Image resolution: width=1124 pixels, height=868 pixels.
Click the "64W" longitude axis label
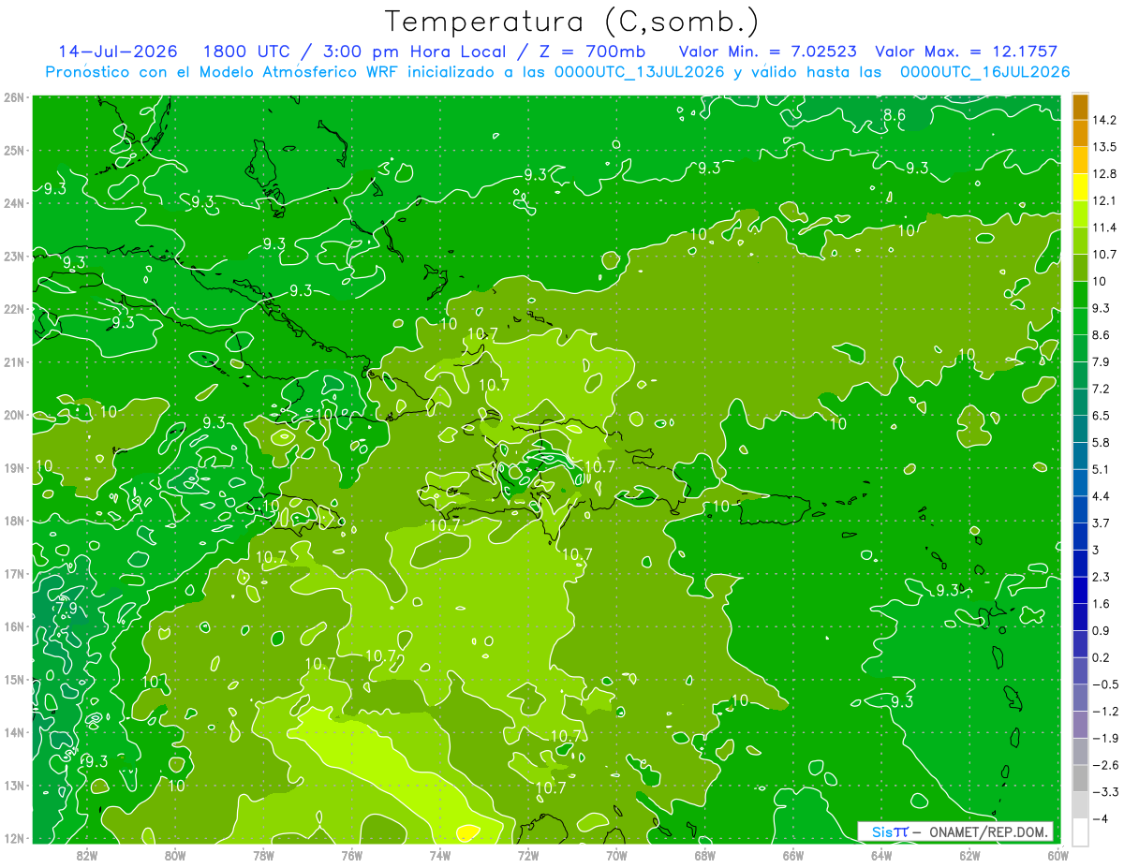point(881,855)
